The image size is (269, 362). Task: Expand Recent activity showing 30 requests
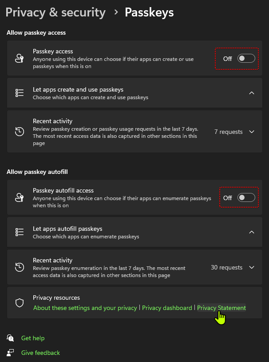click(252, 267)
